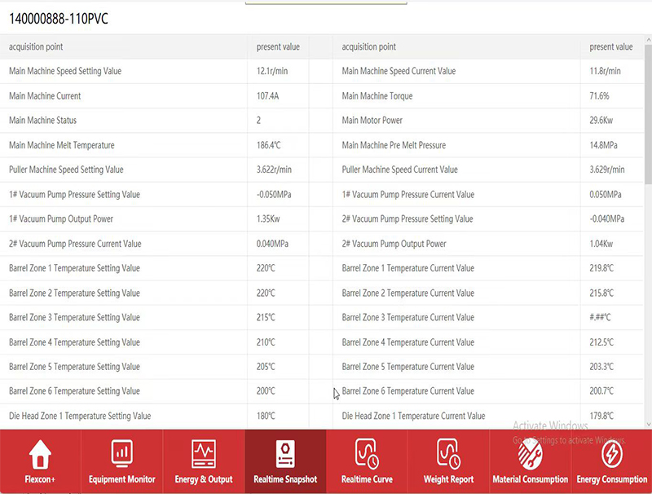Open the Energy Consumption icon
The height and width of the screenshot is (494, 652).
point(611,453)
